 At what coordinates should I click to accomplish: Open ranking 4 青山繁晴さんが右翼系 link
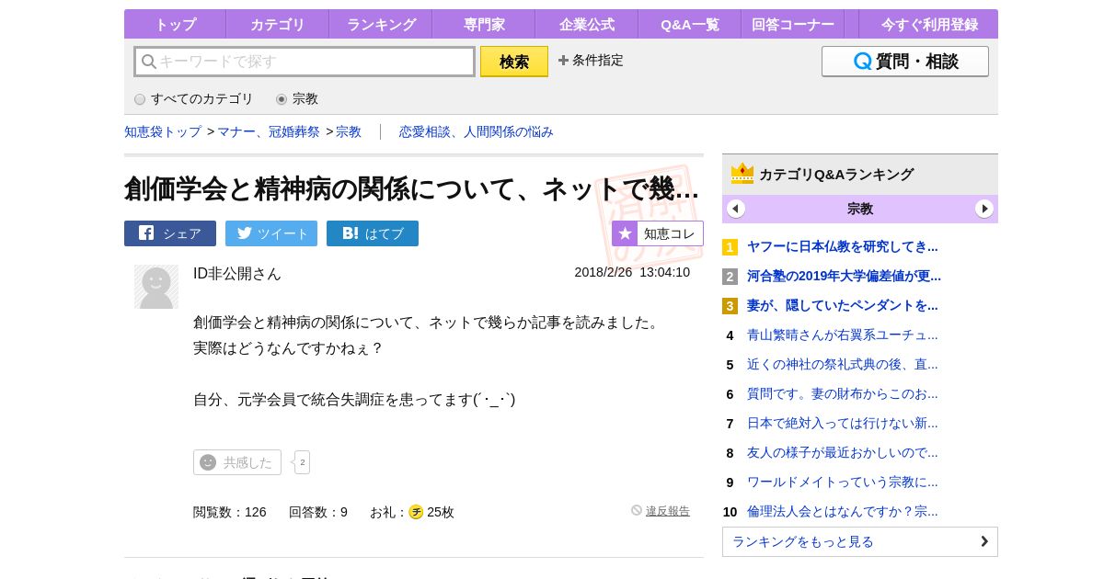tap(843, 335)
